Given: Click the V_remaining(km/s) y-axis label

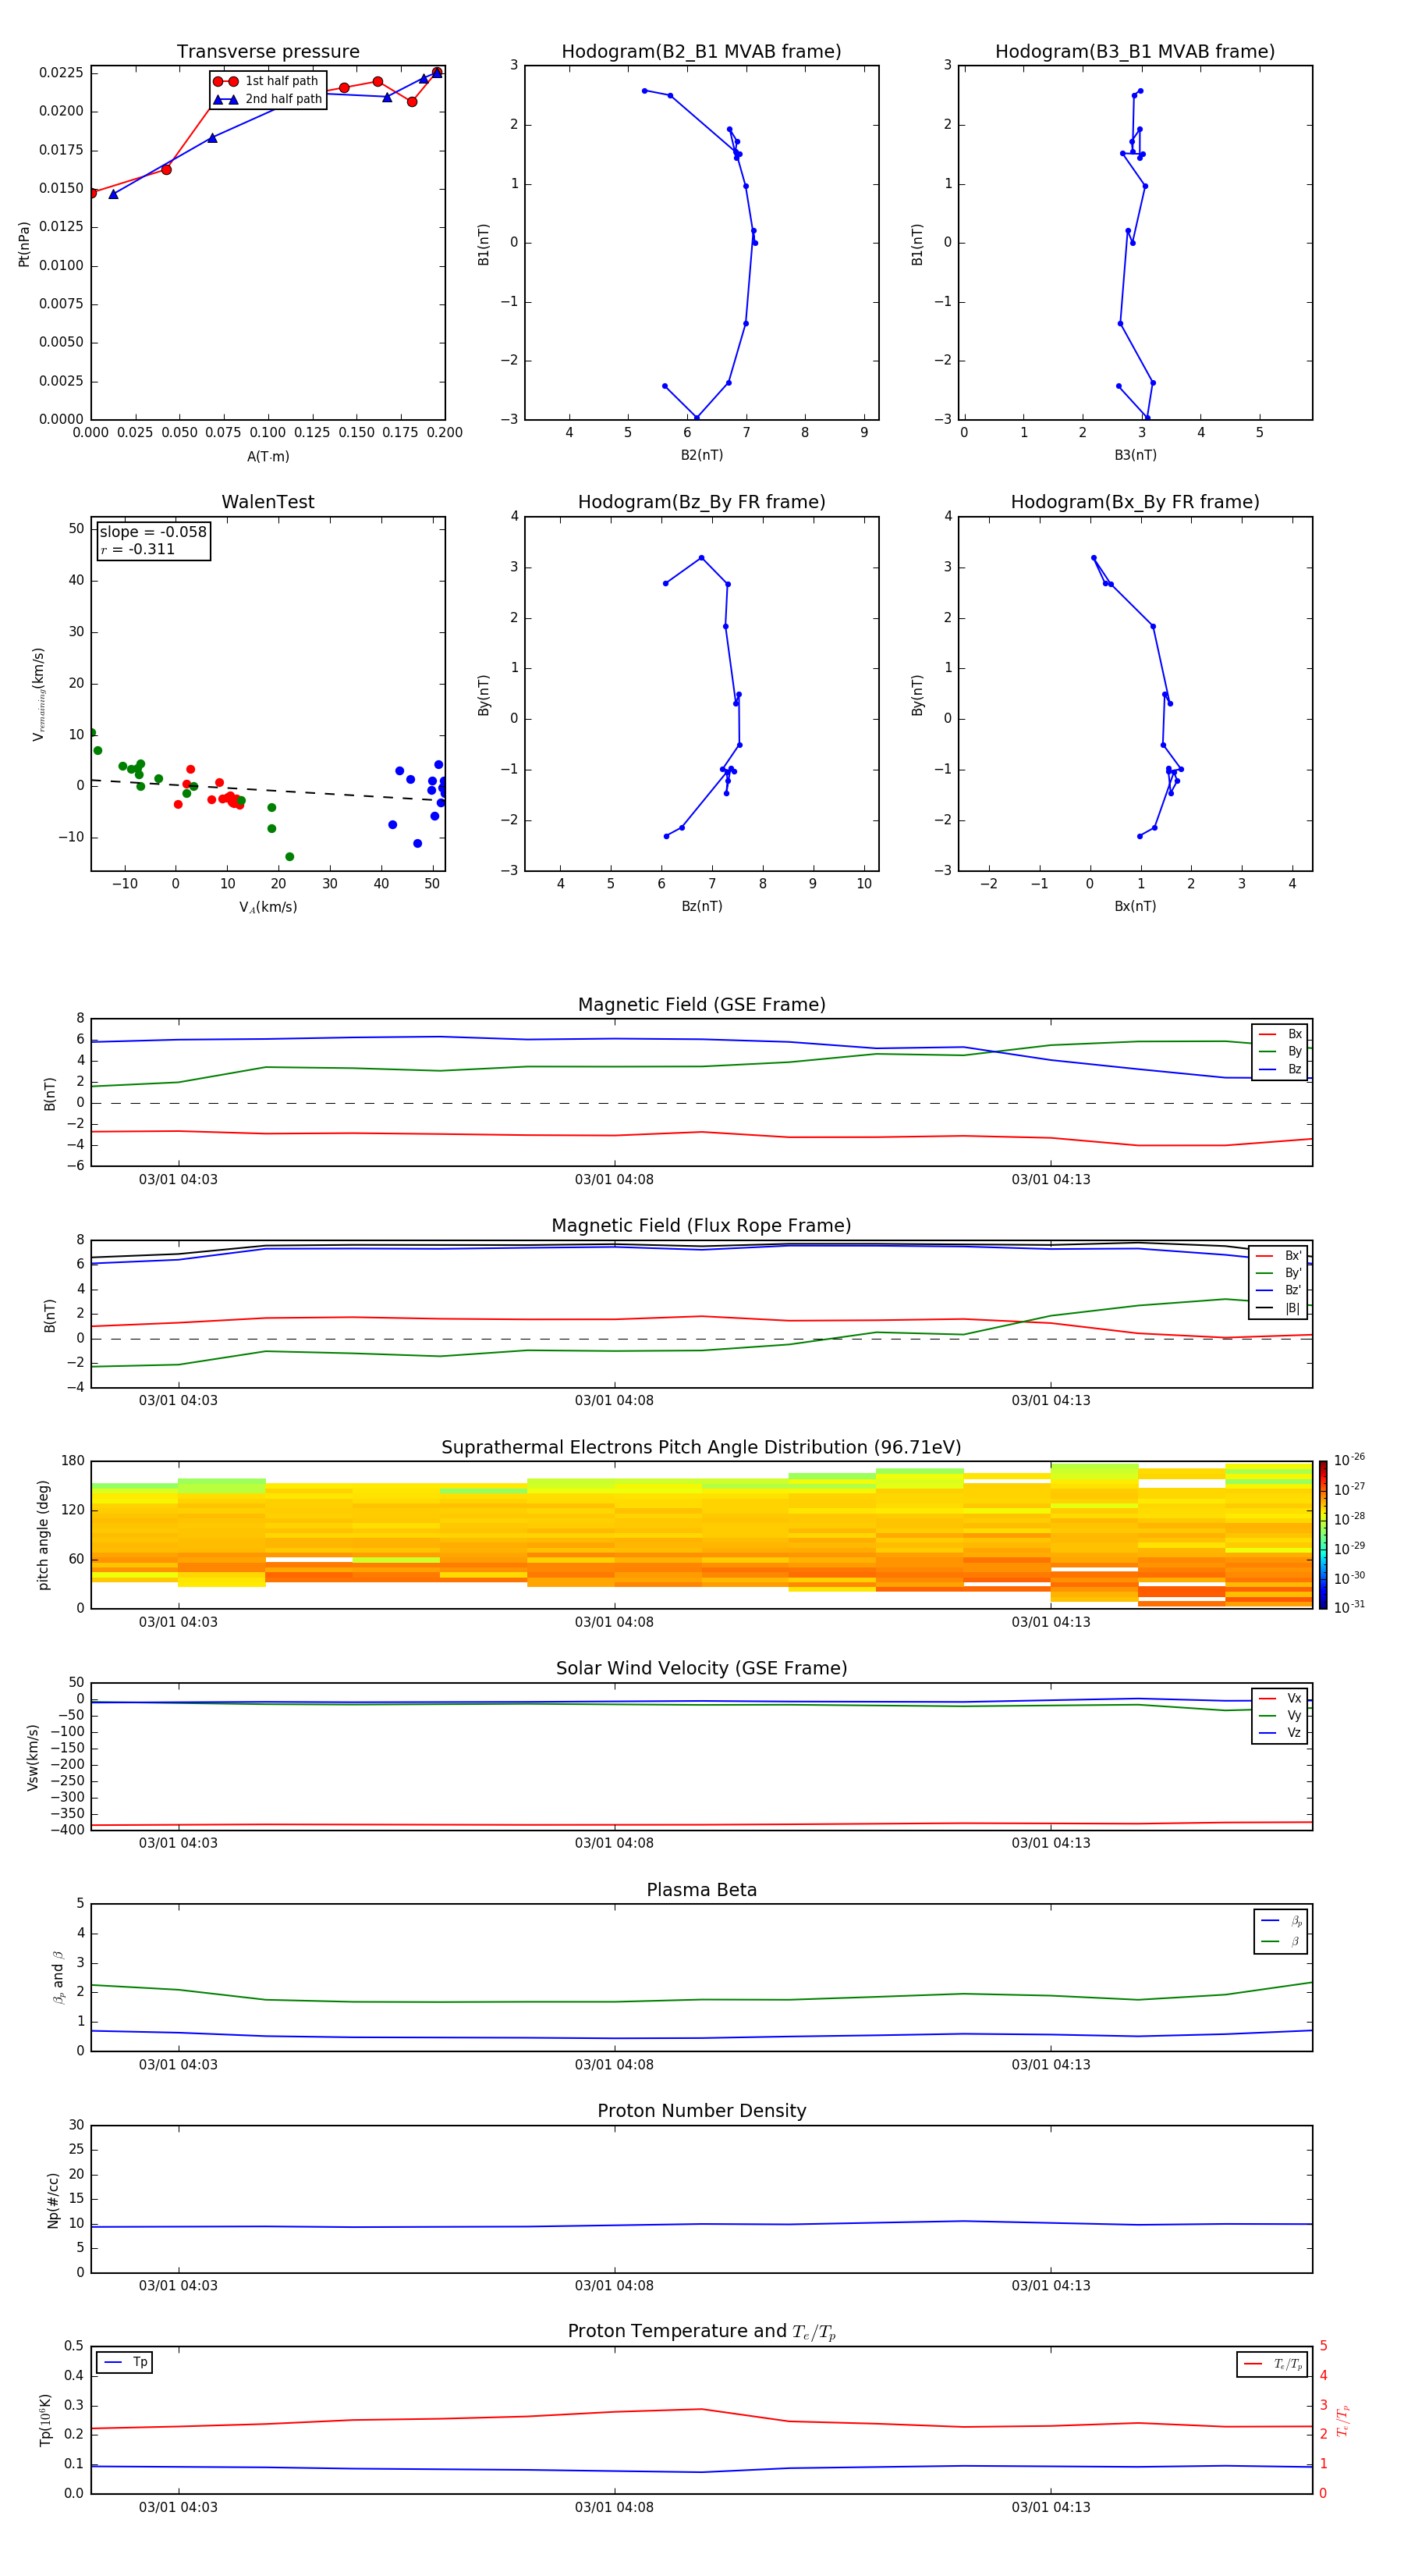Looking at the screenshot, I should tap(38, 694).
